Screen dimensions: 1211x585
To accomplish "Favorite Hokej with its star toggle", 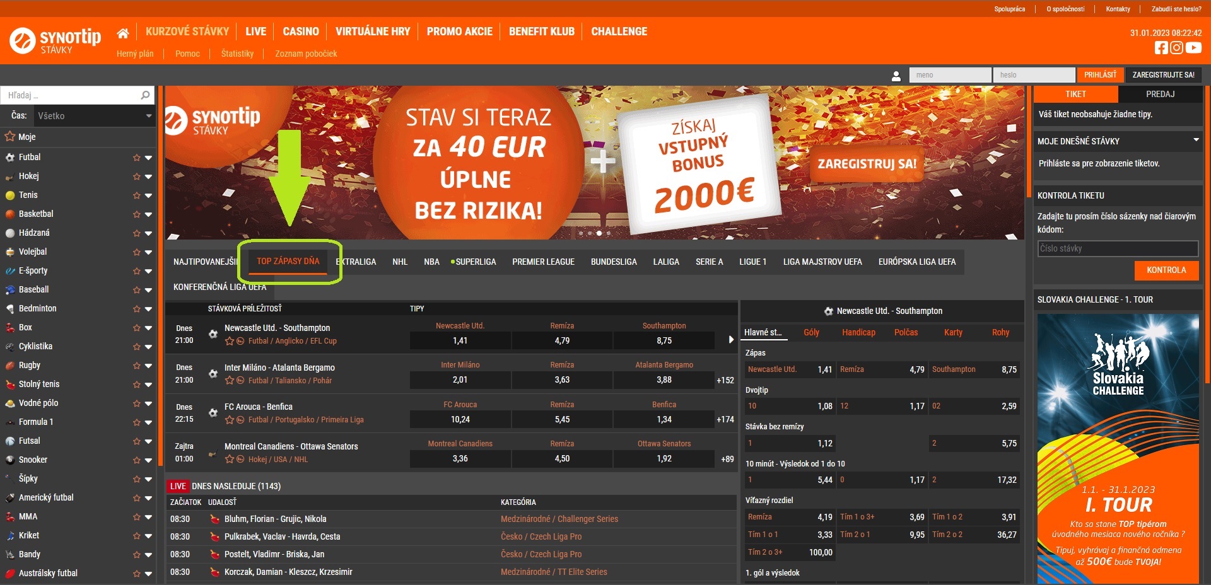I will pos(136,177).
